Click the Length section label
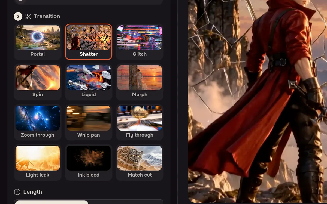 click(x=32, y=192)
